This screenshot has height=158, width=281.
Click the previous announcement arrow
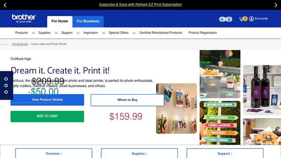pos(5,5)
